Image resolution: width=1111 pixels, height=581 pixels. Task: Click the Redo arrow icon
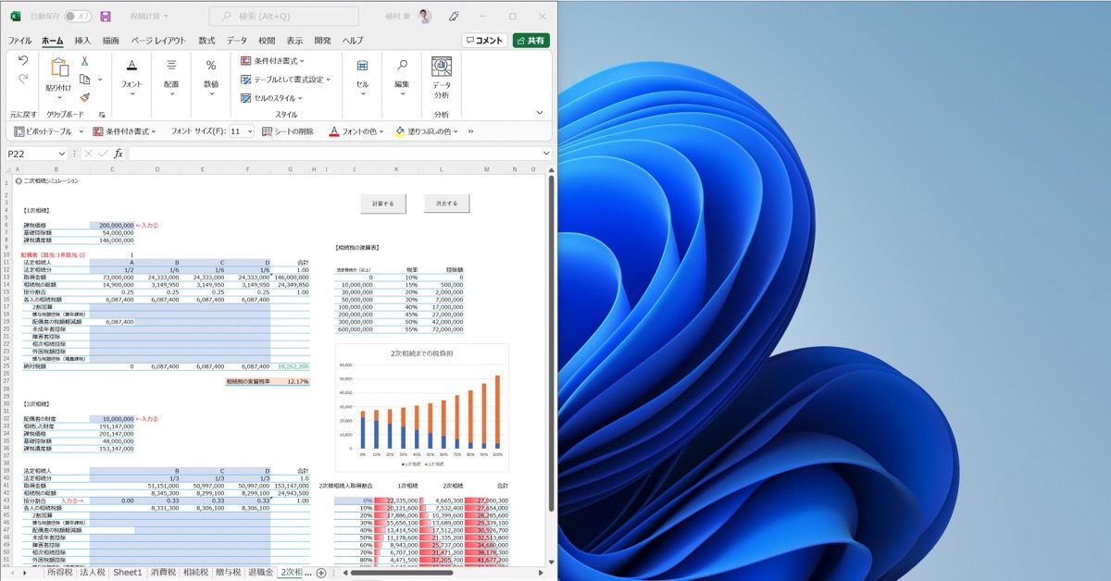click(x=23, y=80)
